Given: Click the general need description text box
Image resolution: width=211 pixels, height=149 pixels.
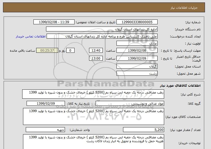Looking at the screenshot, I should [x=93, y=94].
